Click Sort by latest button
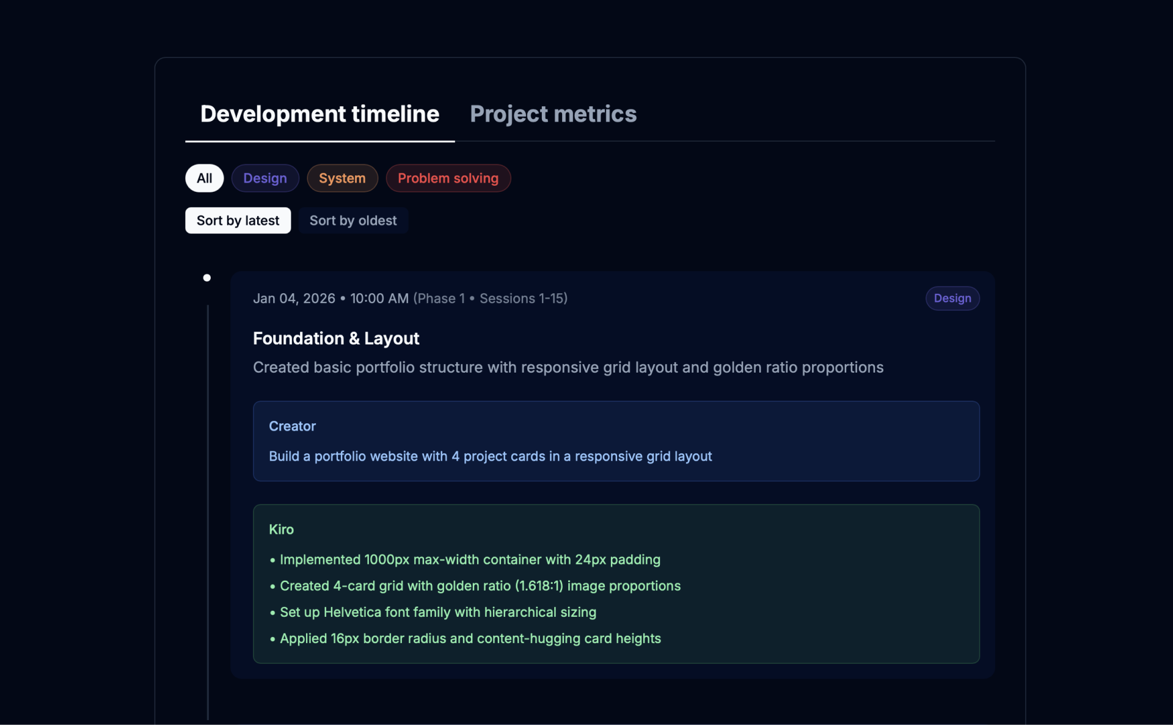This screenshot has width=1173, height=725. 238,220
